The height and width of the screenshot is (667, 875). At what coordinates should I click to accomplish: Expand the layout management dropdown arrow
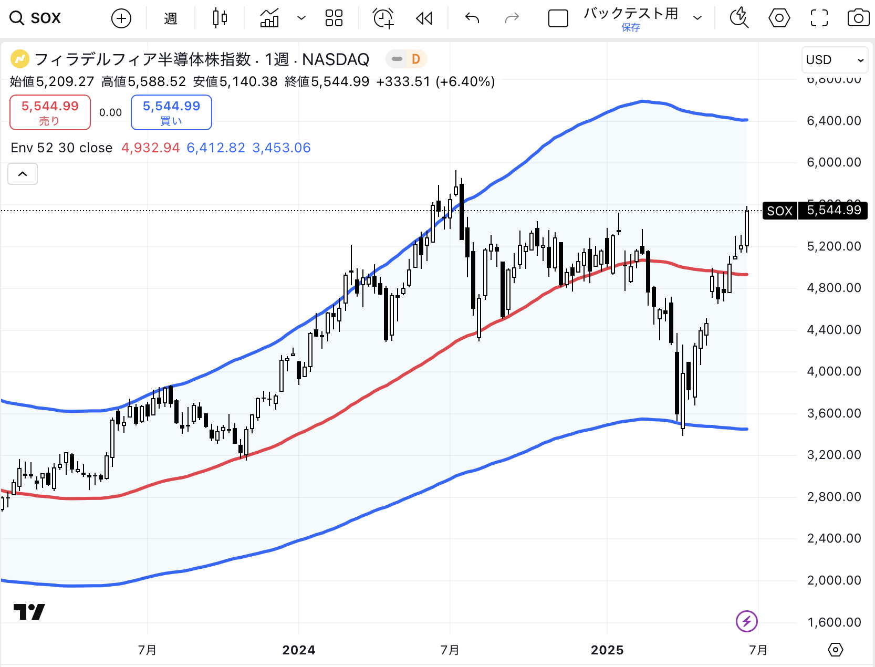697,18
